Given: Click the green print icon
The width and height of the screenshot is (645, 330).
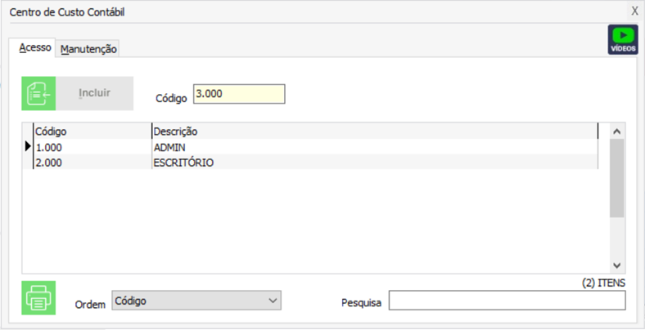Looking at the screenshot, I should coord(38,298).
